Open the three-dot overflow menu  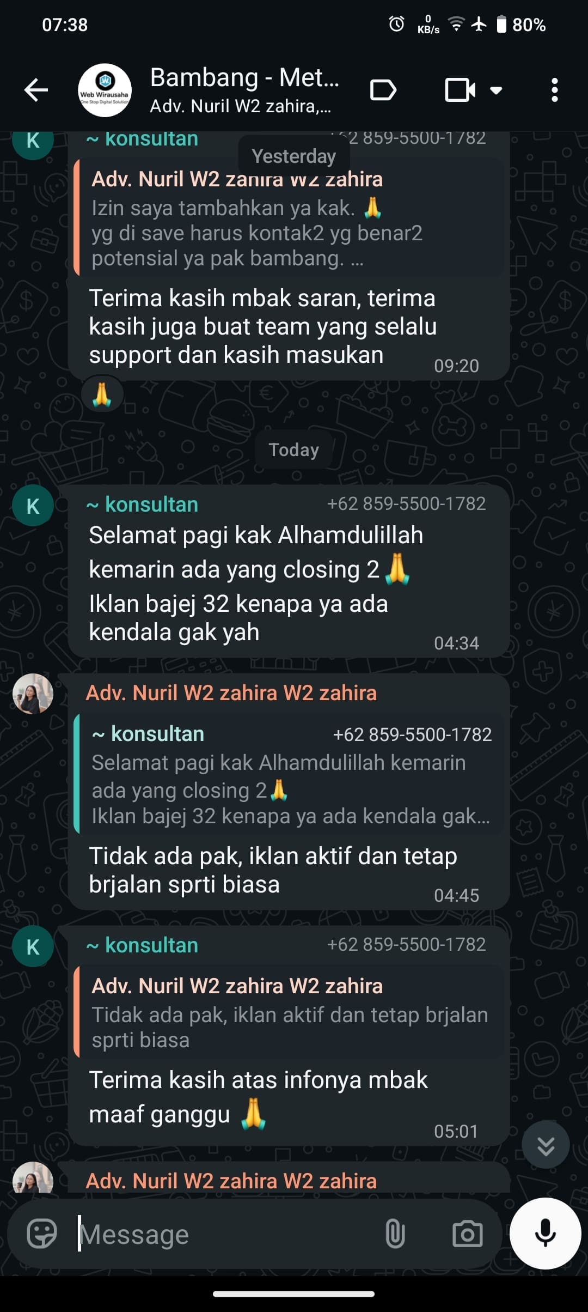click(x=554, y=90)
